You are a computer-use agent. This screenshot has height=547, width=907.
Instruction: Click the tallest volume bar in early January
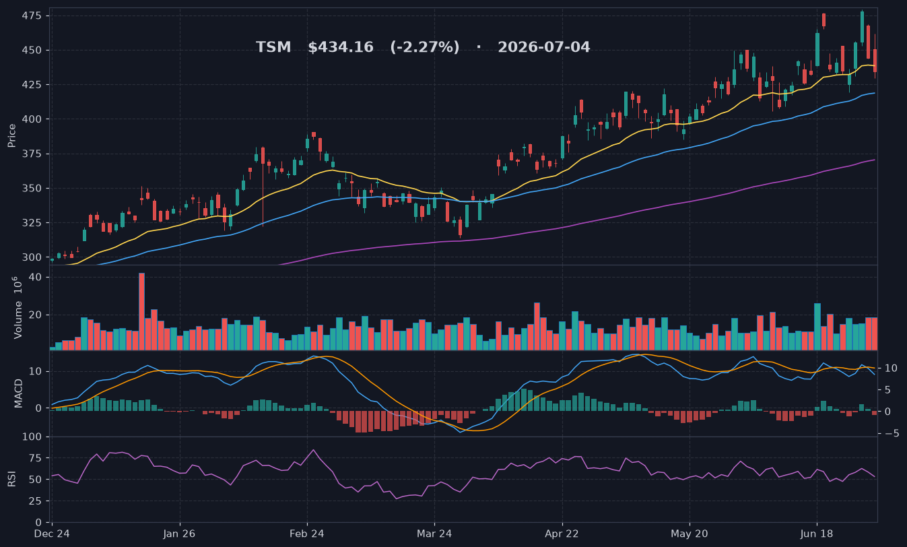tap(141, 311)
